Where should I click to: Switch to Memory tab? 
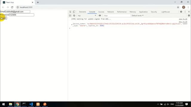[x=133, y=12]
